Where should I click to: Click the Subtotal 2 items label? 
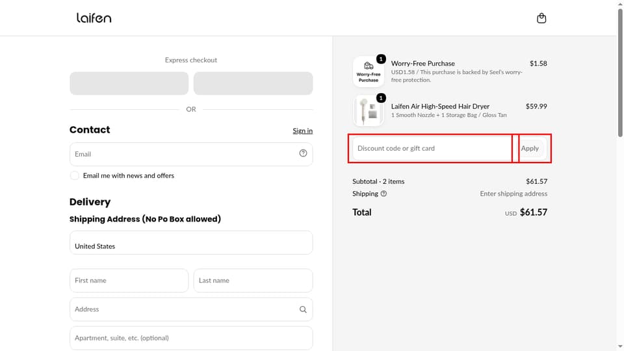pyautogui.click(x=378, y=181)
